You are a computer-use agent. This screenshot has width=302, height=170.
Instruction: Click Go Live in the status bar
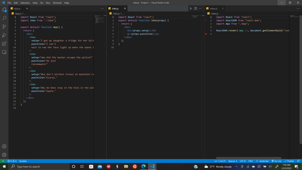click(276, 161)
